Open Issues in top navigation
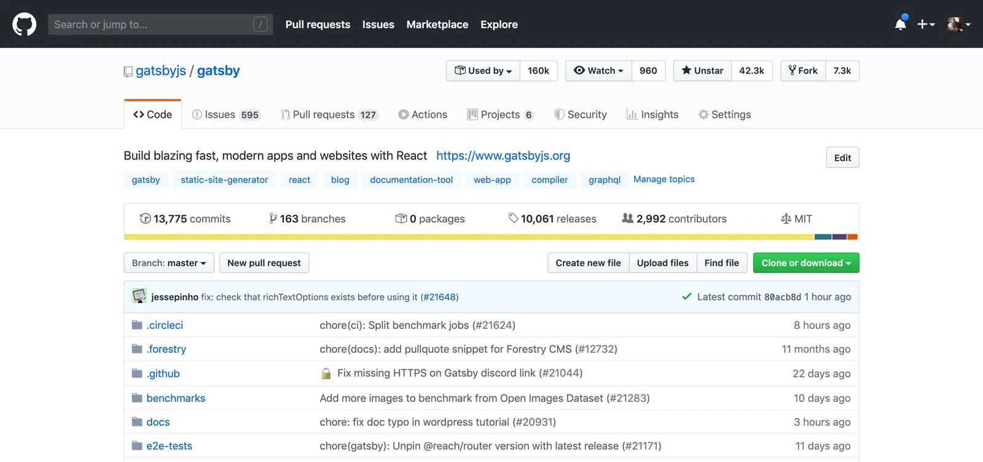This screenshot has height=462, width=983. coord(378,25)
